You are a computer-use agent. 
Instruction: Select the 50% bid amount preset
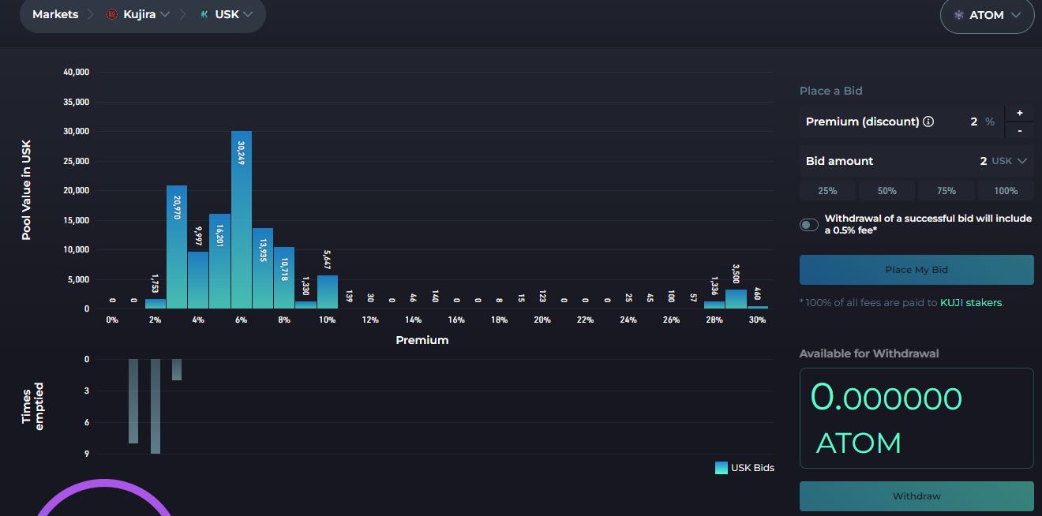(886, 190)
